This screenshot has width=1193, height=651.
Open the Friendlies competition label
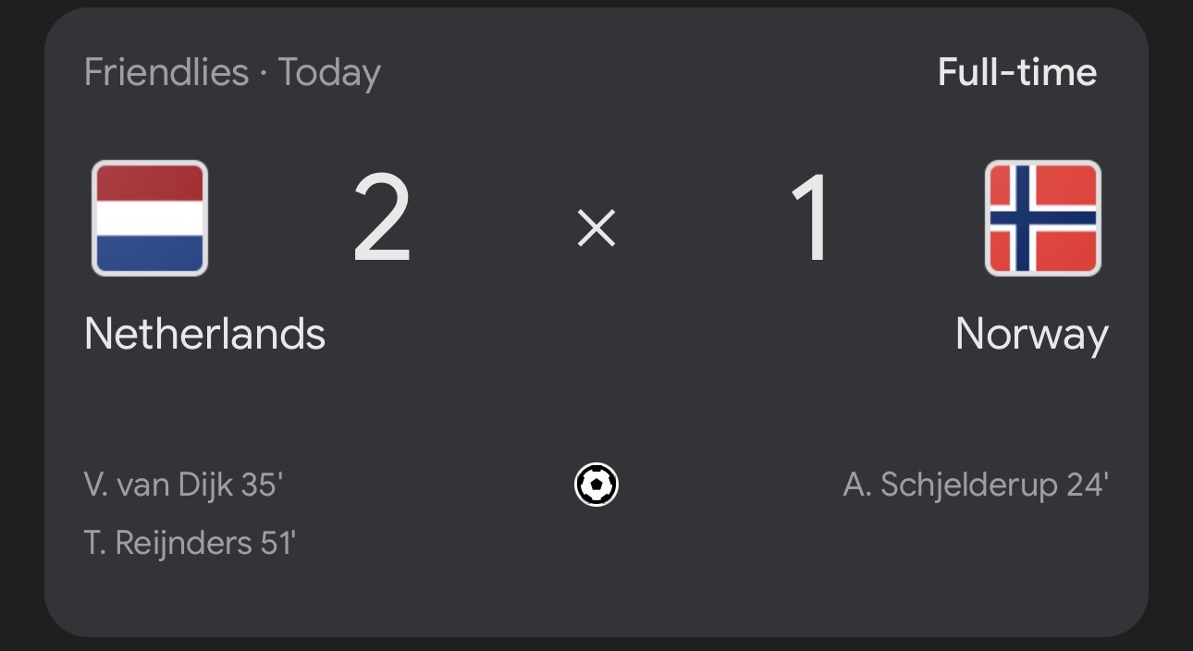[166, 72]
